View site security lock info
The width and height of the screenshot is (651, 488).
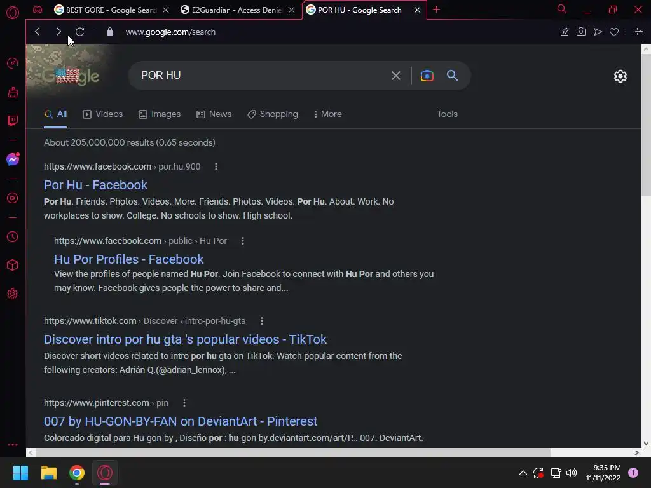tap(109, 32)
